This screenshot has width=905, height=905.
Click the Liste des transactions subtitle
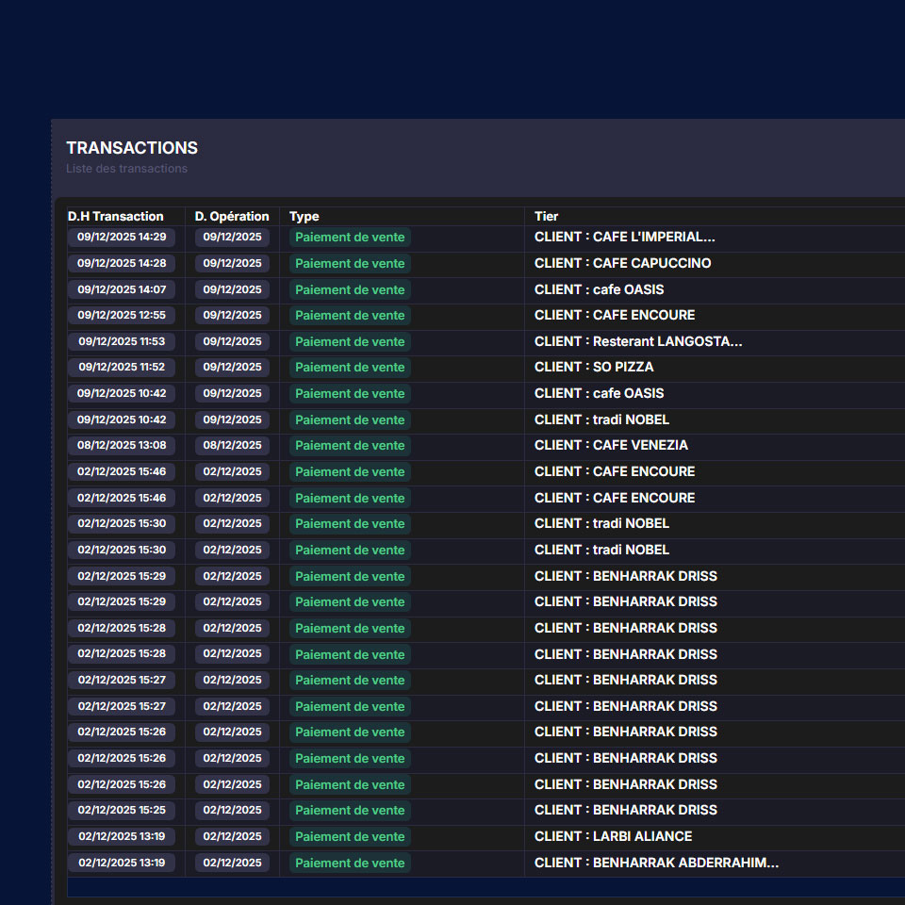click(x=126, y=169)
